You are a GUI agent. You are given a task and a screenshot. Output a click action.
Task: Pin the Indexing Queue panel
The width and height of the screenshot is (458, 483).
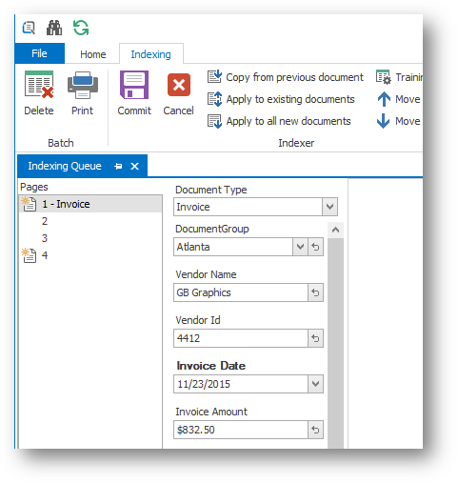click(x=118, y=166)
